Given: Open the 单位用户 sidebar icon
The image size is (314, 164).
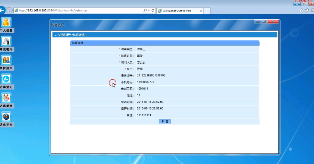Looking at the screenshot, I should (6, 60).
